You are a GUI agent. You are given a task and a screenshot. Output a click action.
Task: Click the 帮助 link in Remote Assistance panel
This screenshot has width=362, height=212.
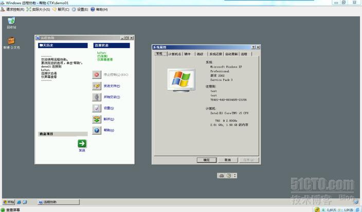(109, 130)
